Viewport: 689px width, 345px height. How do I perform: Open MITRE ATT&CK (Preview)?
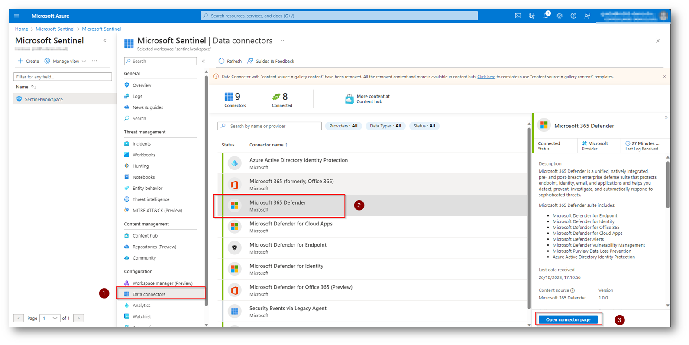157,211
